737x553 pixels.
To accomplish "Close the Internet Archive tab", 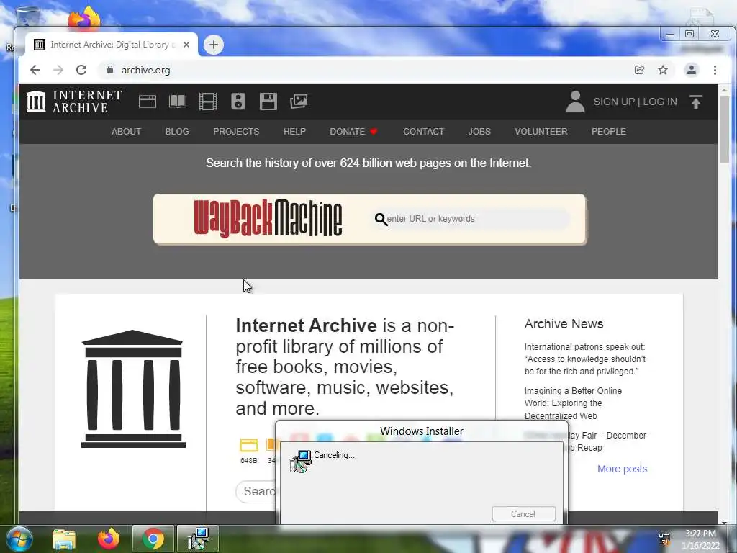I will pyautogui.click(x=186, y=45).
